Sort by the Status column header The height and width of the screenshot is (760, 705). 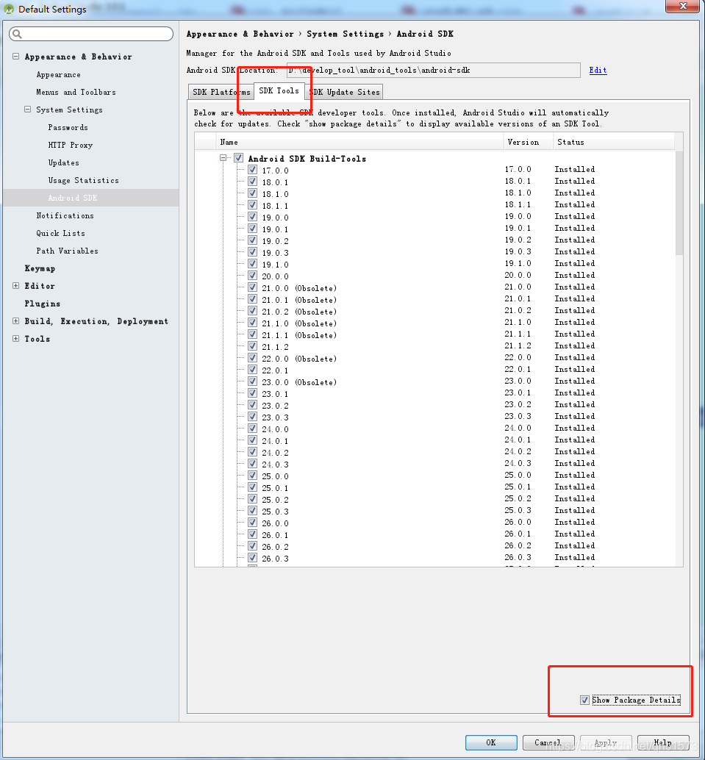[x=614, y=142]
